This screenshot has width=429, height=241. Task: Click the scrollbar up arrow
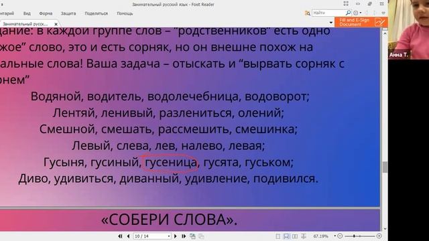[385, 33]
